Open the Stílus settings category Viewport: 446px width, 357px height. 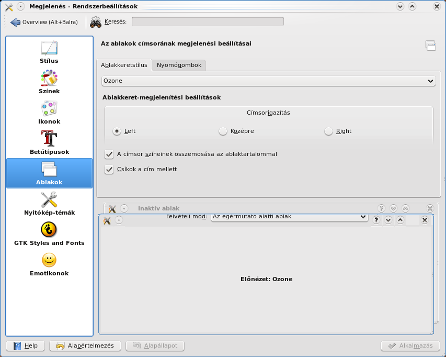[x=49, y=52]
